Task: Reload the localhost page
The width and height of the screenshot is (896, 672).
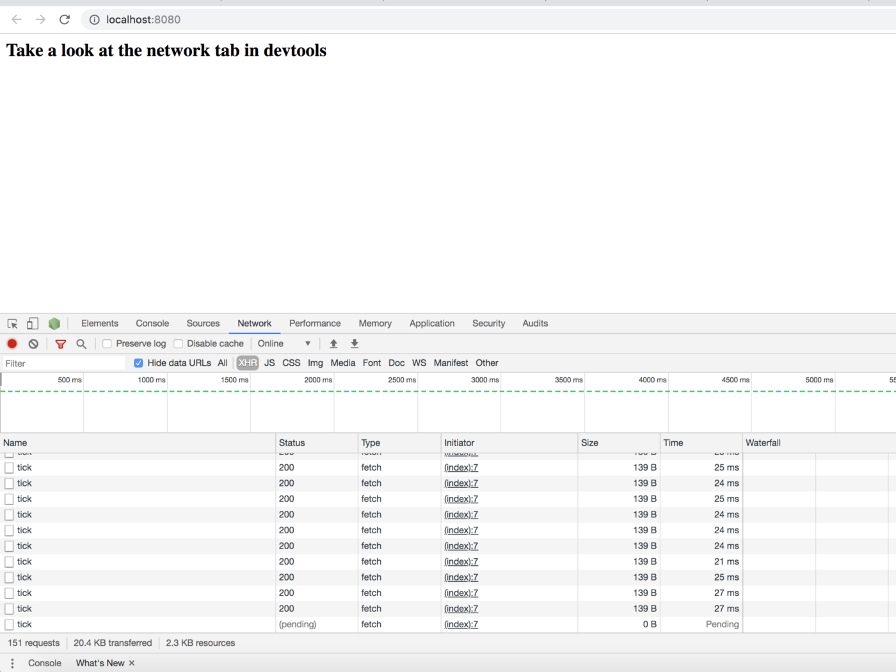Action: coord(65,20)
